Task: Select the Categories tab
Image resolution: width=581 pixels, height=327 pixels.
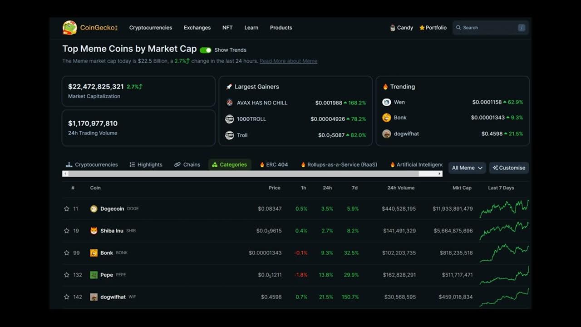Action: point(230,165)
